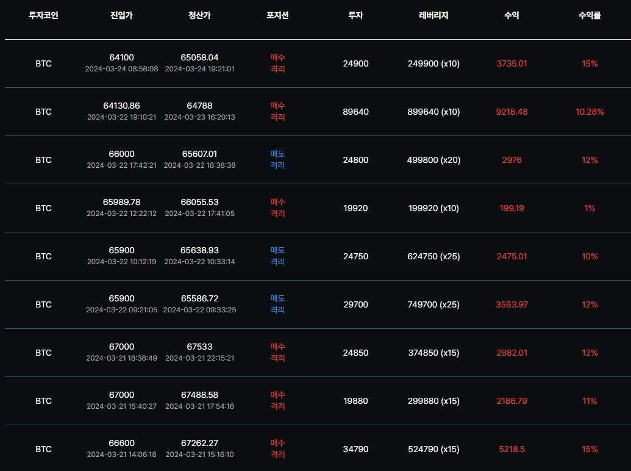Select the 포지션 column header
Image resolution: width=631 pixels, height=471 pixels.
[x=277, y=16]
